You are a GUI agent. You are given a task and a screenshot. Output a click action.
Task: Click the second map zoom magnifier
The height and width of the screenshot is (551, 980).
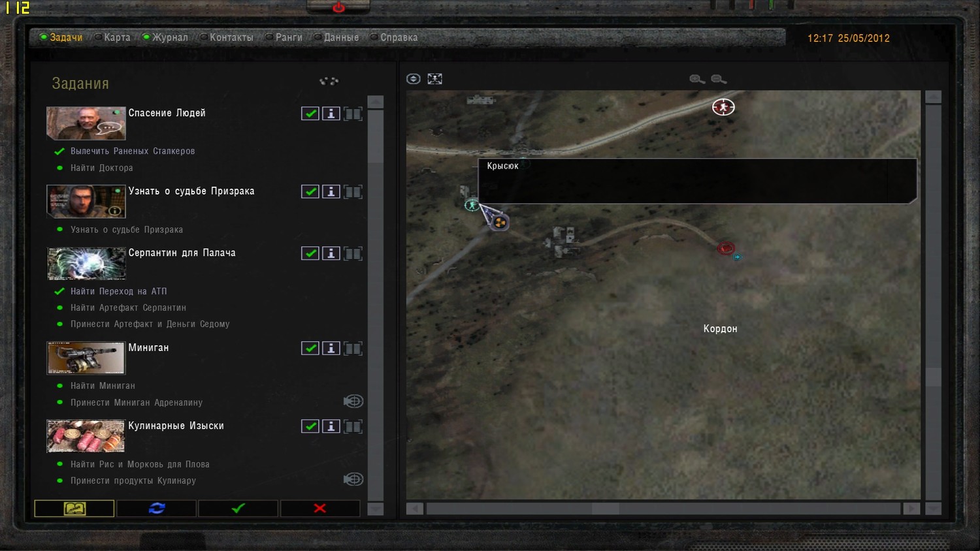tap(719, 79)
